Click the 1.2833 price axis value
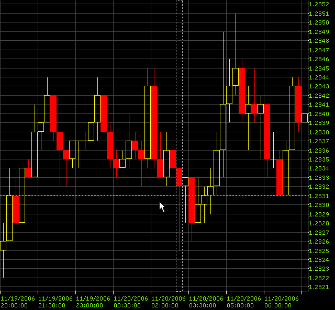The image size is (335, 310). [319, 178]
